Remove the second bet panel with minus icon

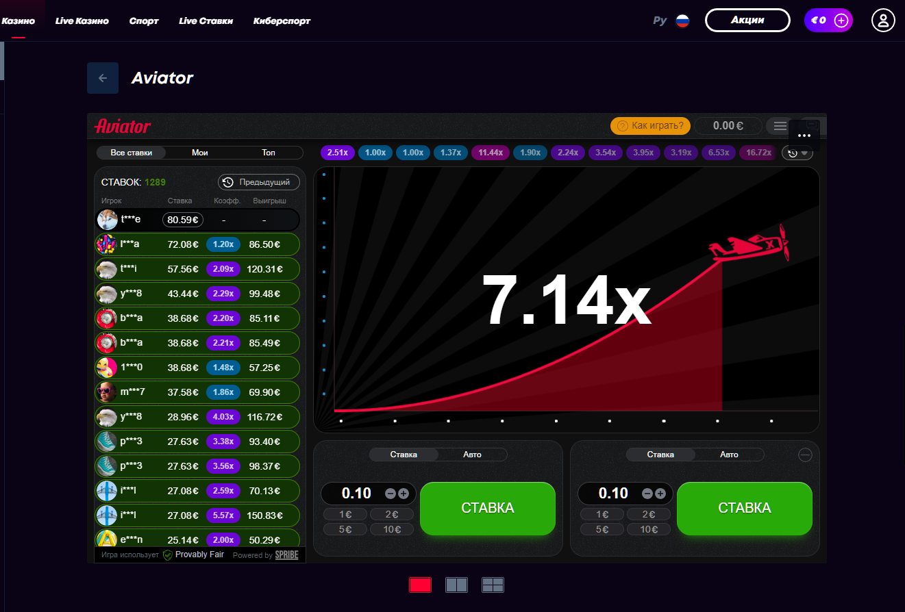tap(806, 455)
